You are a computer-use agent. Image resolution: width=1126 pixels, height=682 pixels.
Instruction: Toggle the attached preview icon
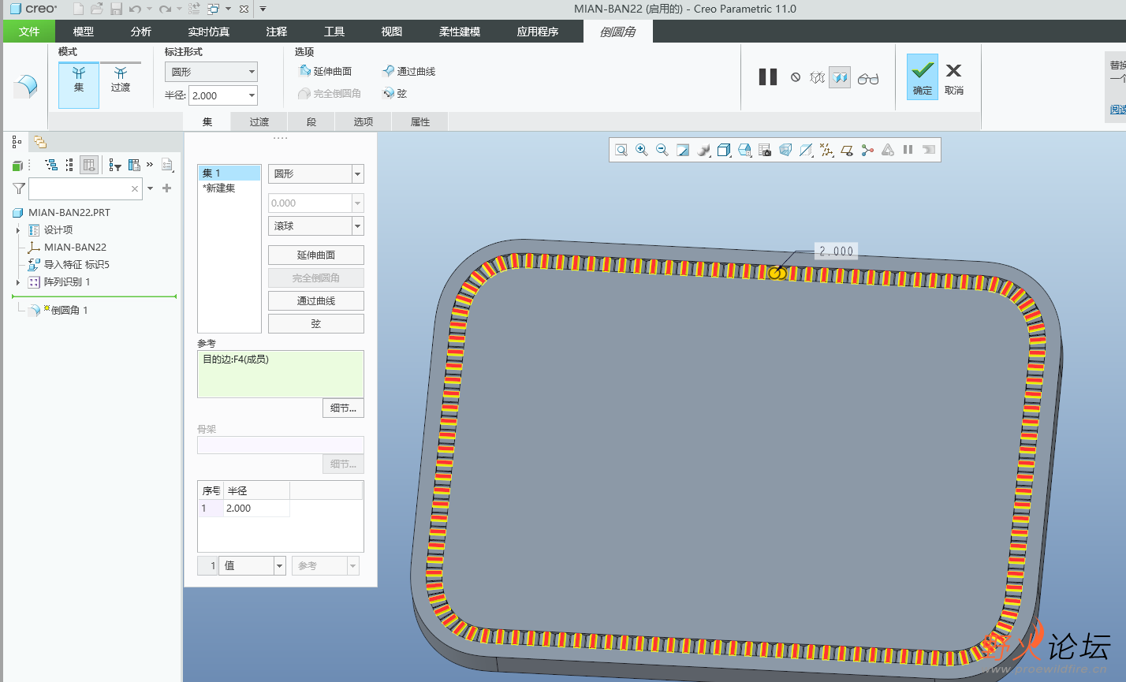coord(840,78)
